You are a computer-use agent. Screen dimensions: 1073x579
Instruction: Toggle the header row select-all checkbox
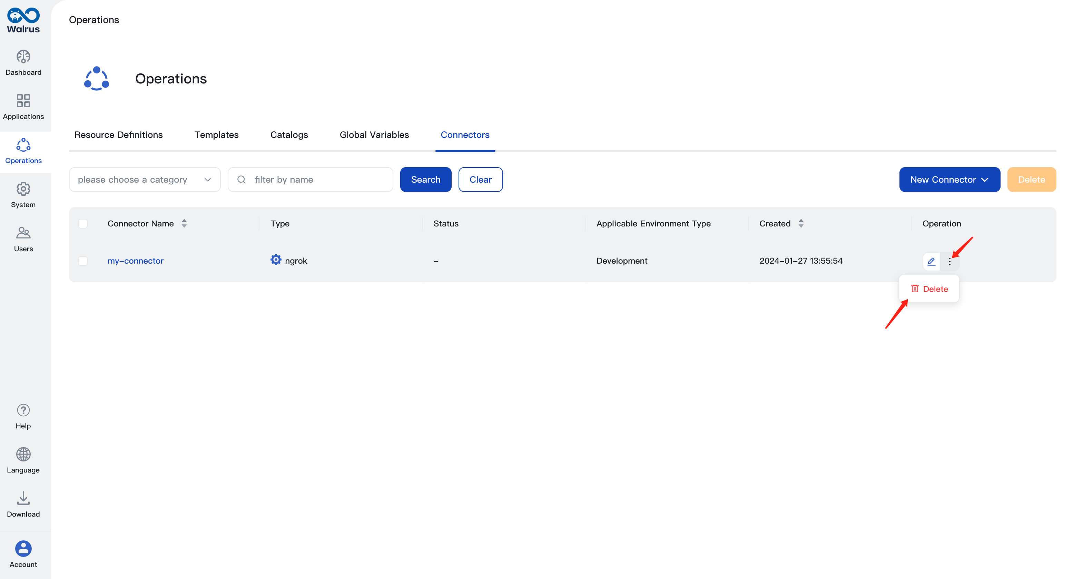tap(83, 223)
